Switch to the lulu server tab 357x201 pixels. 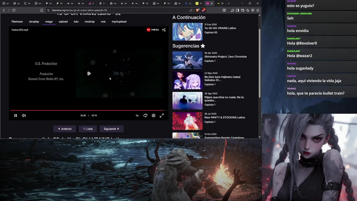click(76, 21)
